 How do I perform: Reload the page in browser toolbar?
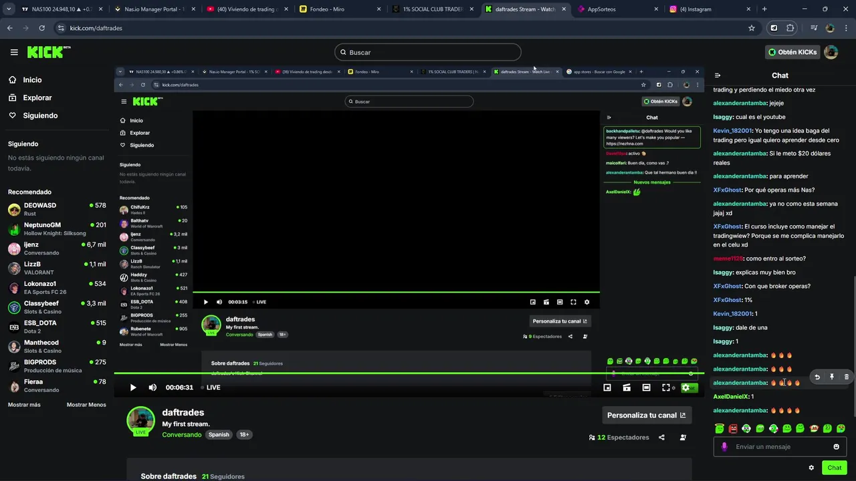(41, 28)
